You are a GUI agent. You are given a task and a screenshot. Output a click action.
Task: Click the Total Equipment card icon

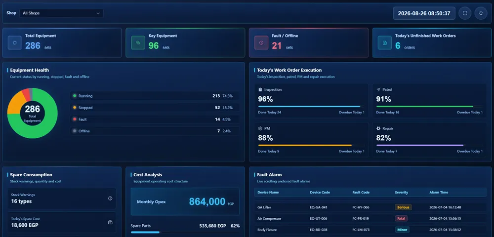(14, 43)
